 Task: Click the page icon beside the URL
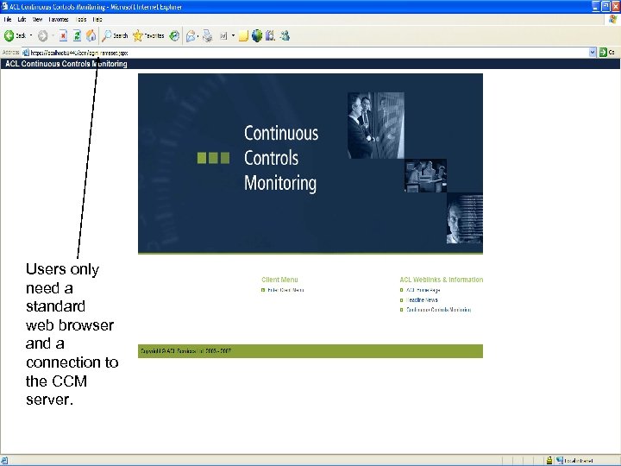pyautogui.click(x=26, y=53)
